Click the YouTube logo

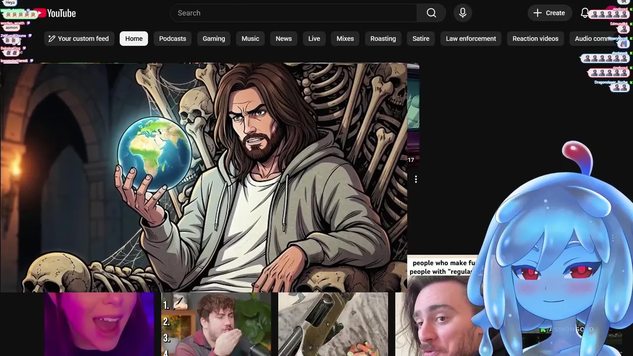click(x=54, y=13)
